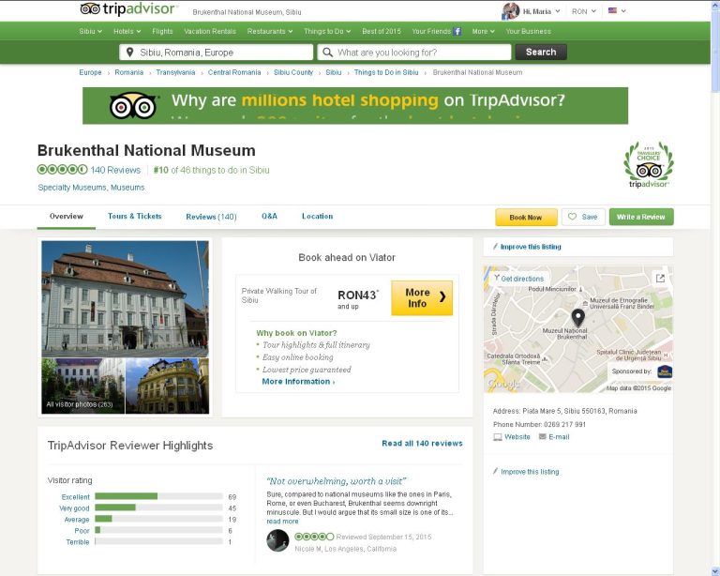Viewport: 720px width, 576px height.
Task: Open the 140 Reviews link under title
Action: [115, 170]
